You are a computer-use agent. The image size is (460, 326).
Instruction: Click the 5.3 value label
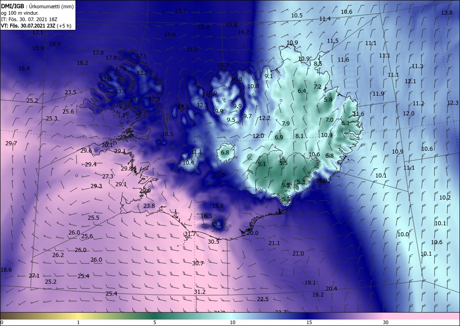301,182
